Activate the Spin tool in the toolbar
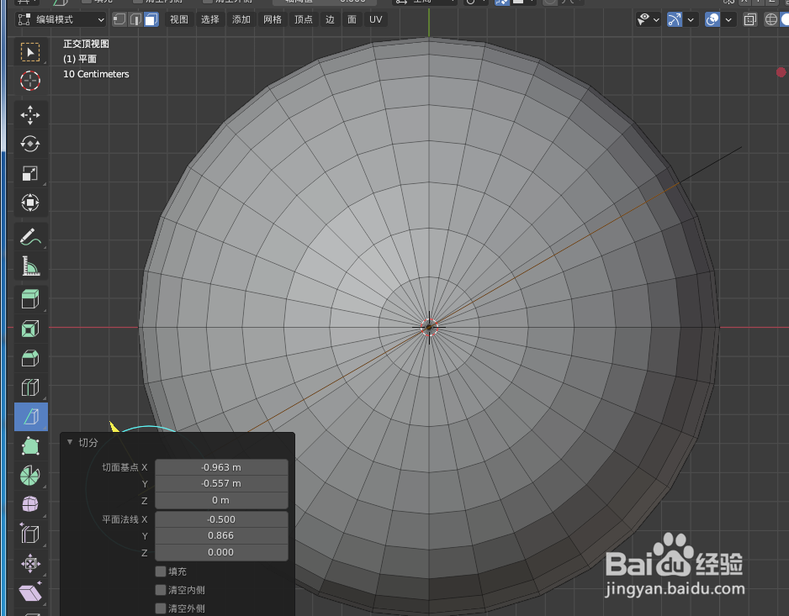 [30, 476]
